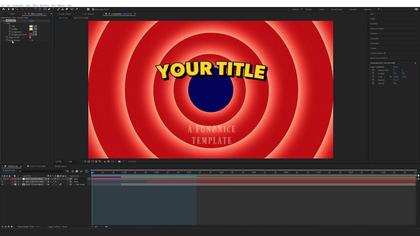Collapse the Color group in Effect Controls
The image size is (420, 236).
(5, 24)
